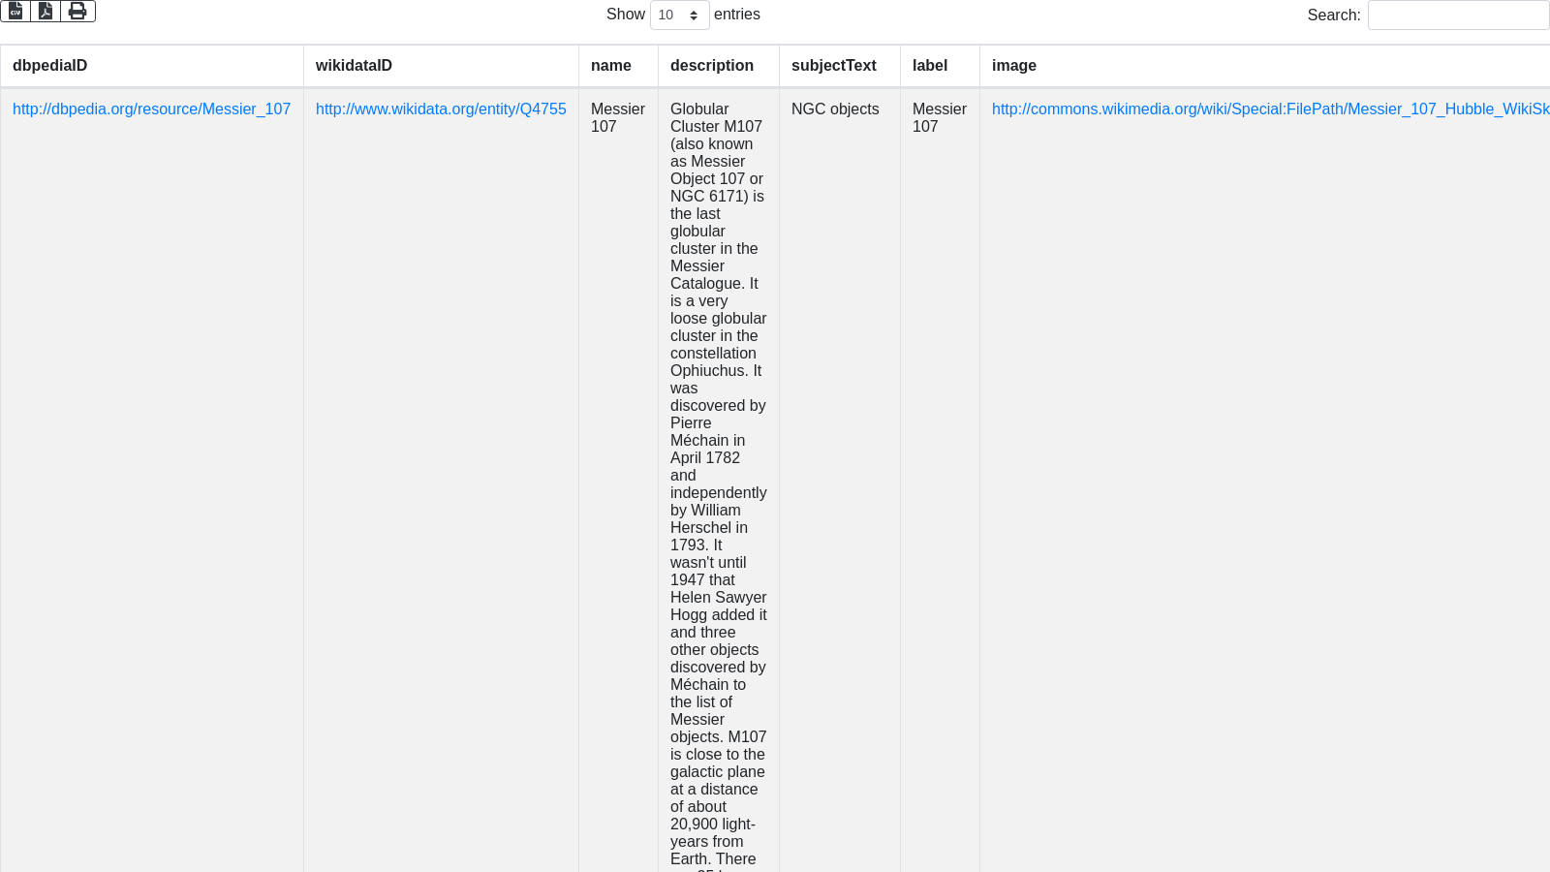Select 'Messier 107' in the label column
Viewport: 1550px width, 872px height.
[939, 118]
